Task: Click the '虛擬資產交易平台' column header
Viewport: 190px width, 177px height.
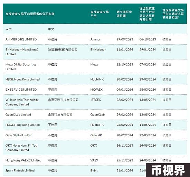Action: click(99, 14)
